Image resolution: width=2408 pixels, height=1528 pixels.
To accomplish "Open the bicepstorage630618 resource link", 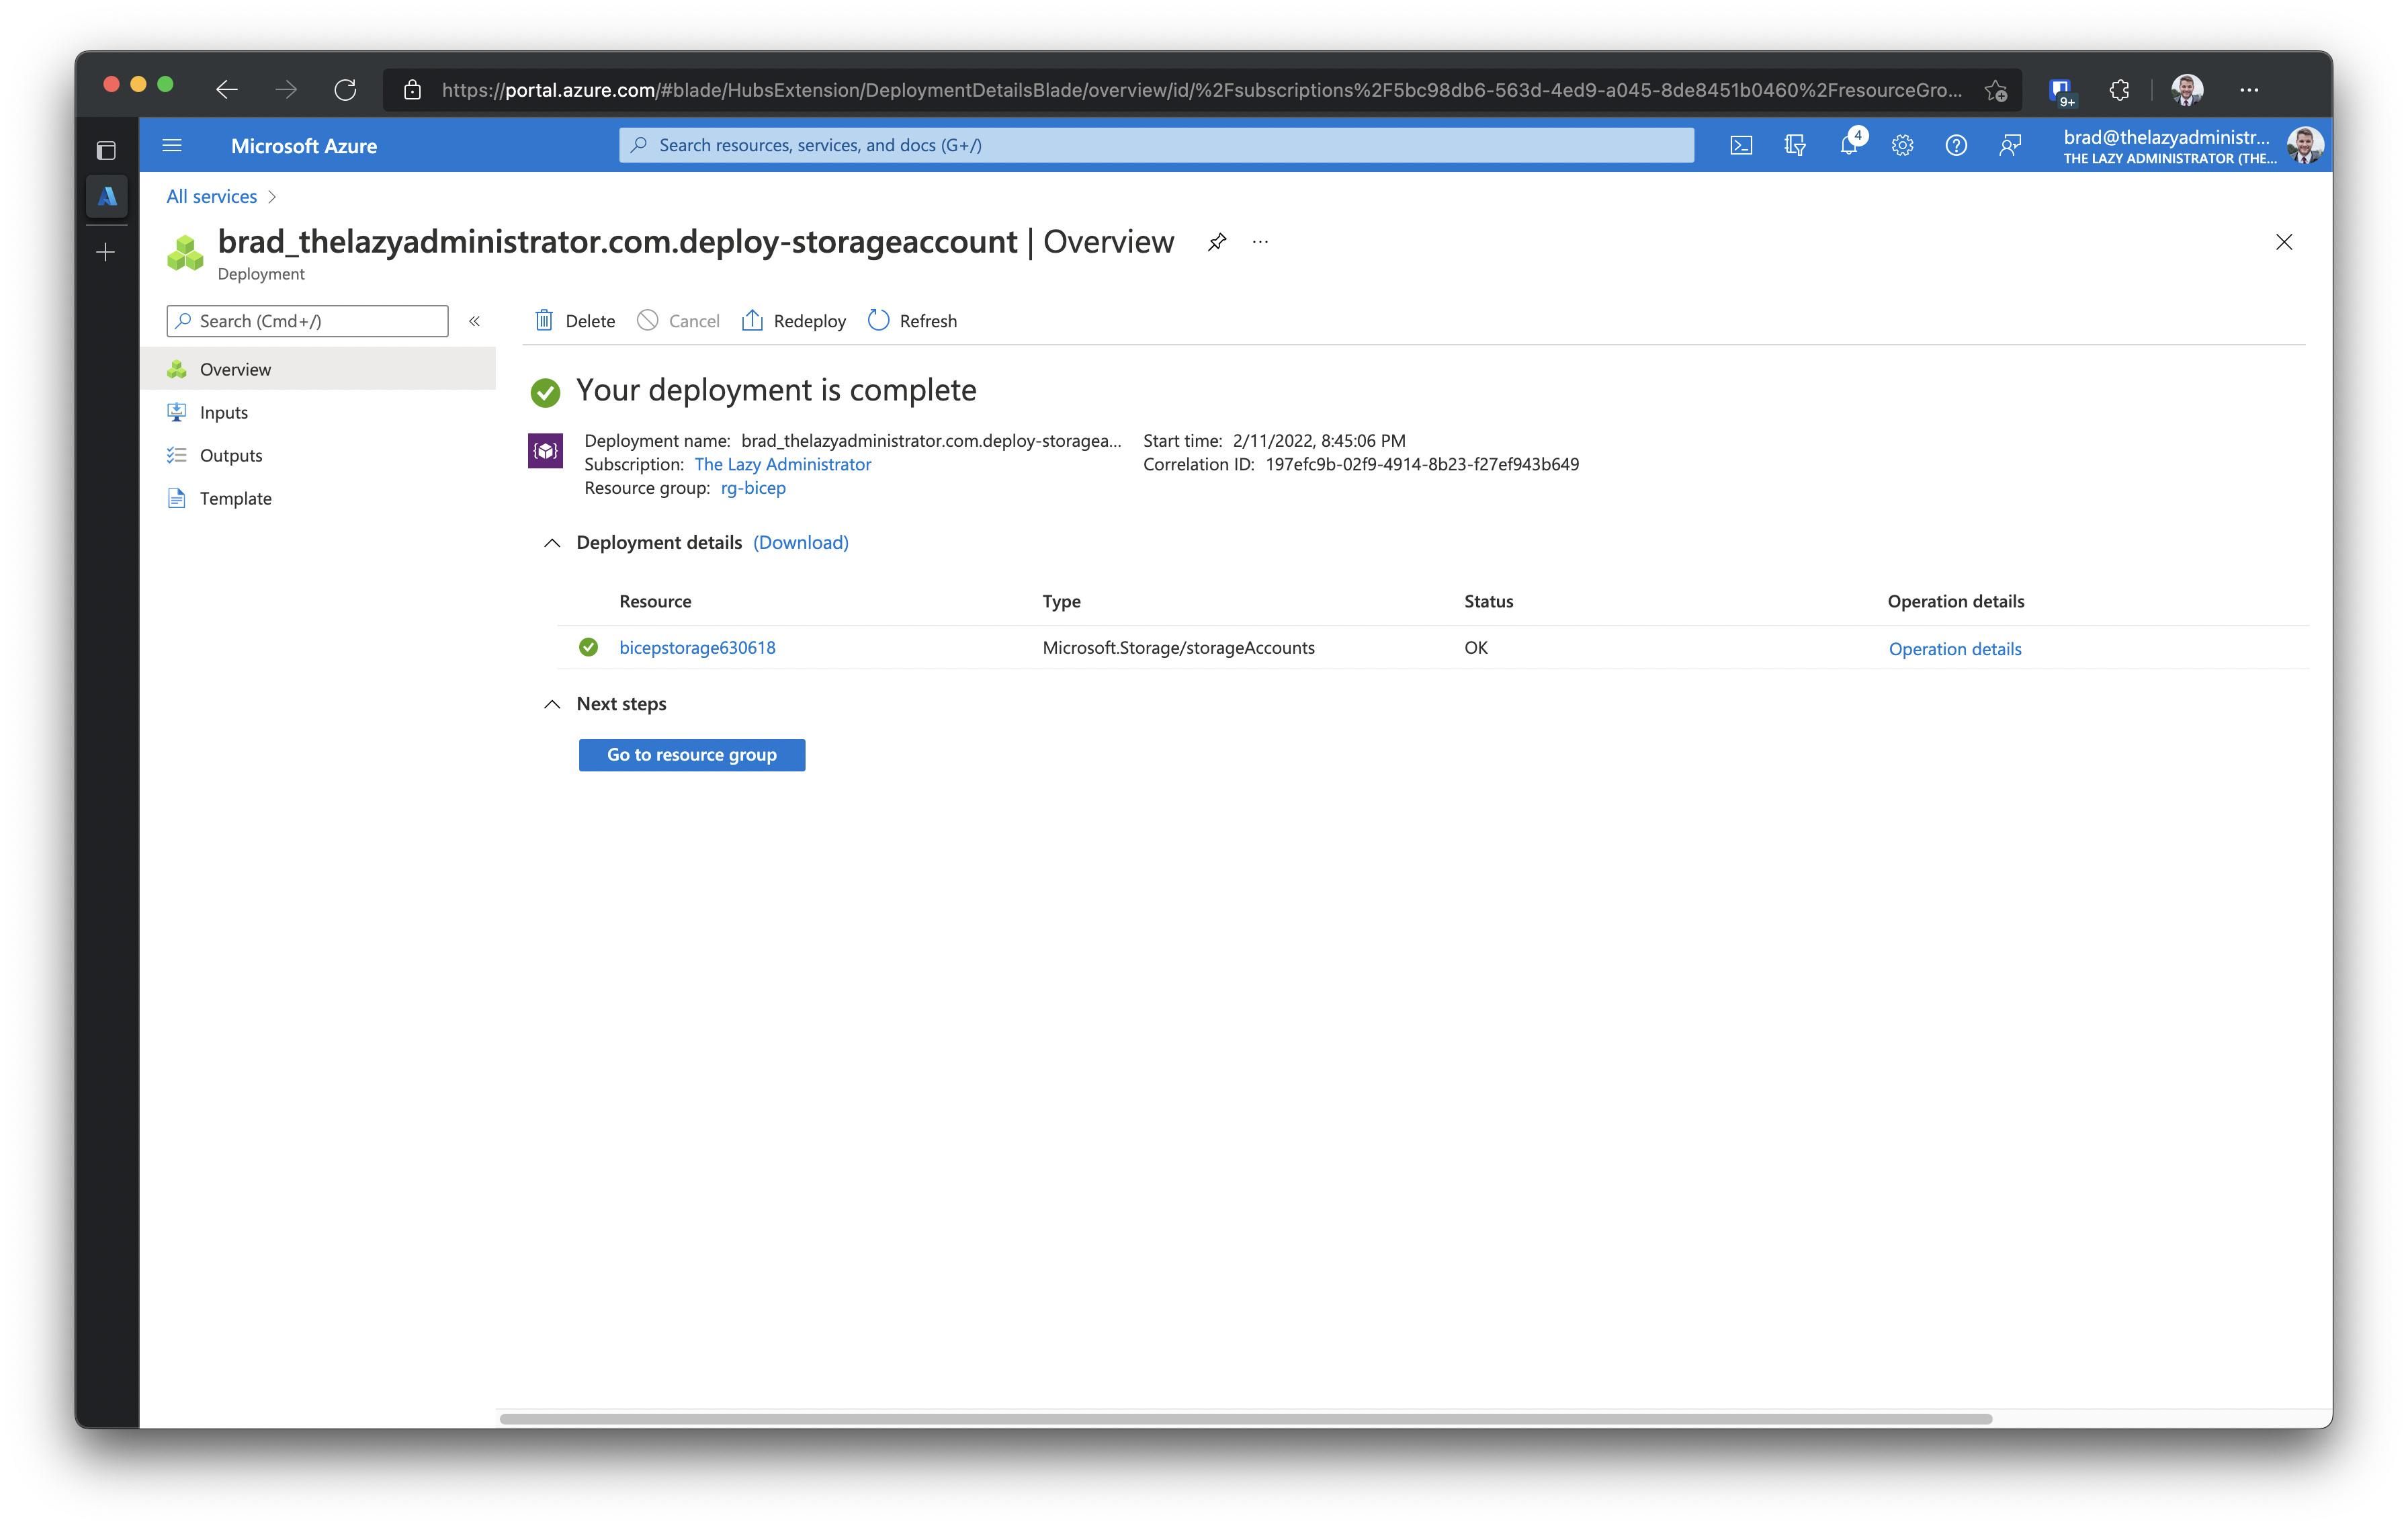I will (697, 648).
